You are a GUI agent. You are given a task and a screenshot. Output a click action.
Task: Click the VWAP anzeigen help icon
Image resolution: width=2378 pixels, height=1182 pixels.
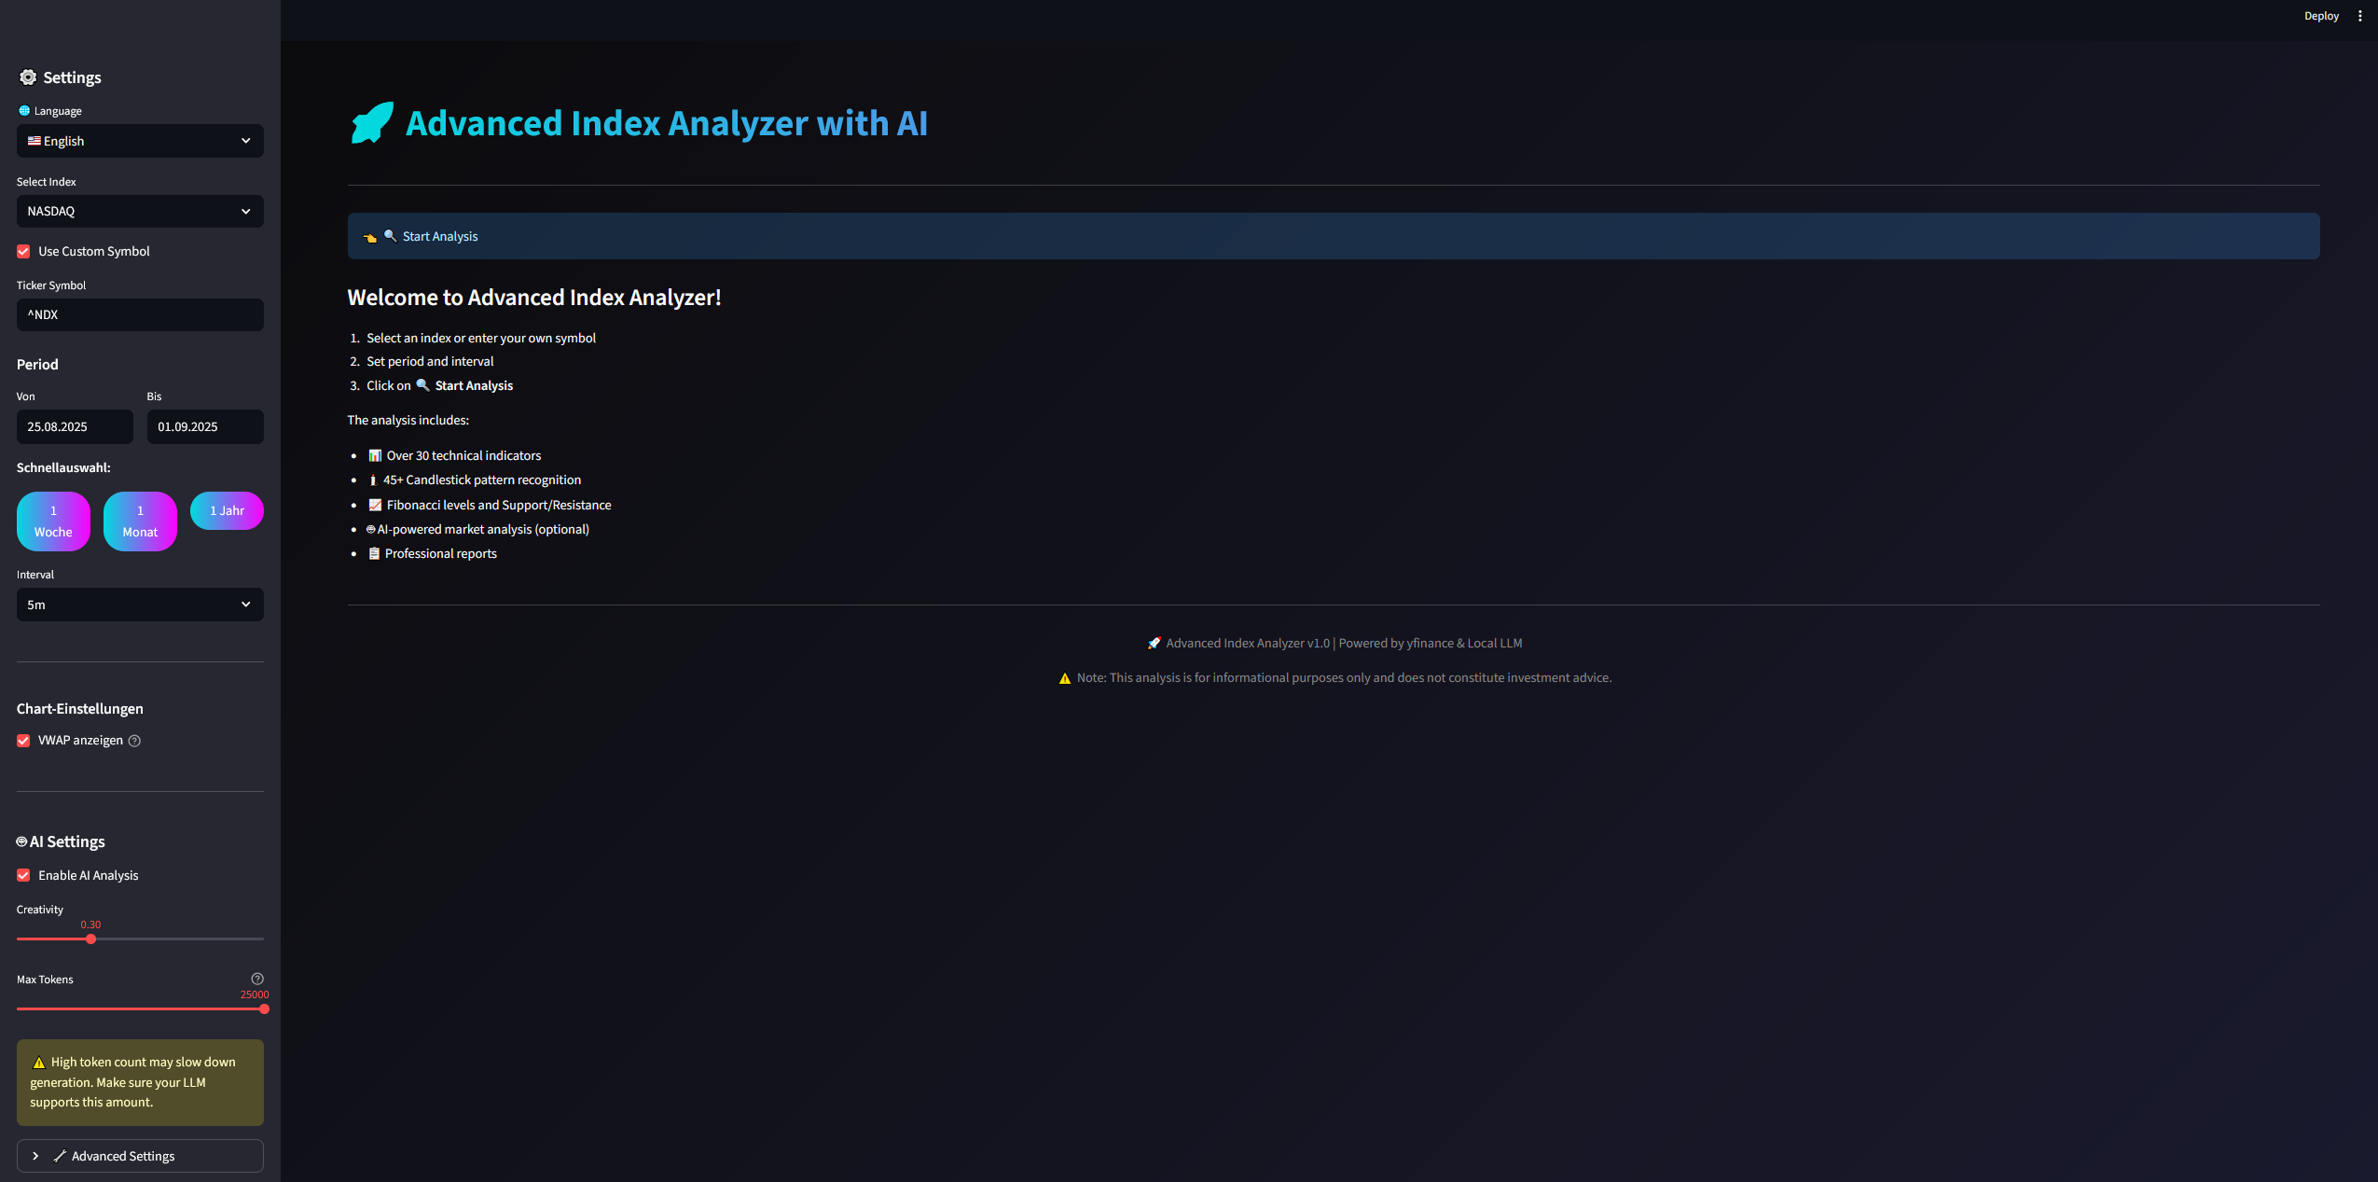click(x=134, y=741)
